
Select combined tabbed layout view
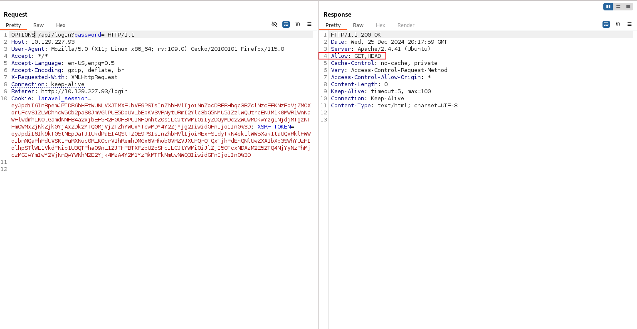point(628,7)
